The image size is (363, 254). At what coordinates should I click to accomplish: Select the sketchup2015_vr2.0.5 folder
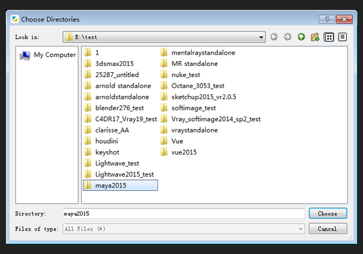pos(199,97)
